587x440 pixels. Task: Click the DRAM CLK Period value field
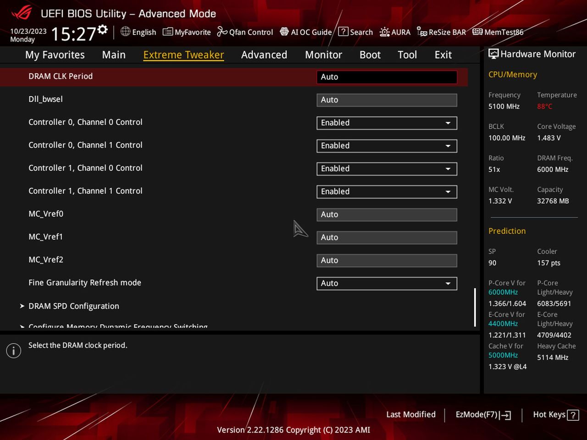(x=387, y=77)
